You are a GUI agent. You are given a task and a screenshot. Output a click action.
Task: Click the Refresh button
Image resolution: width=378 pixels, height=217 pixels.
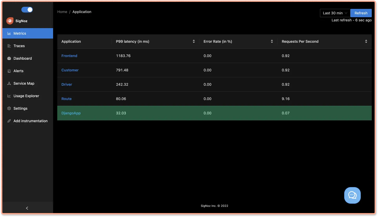pyautogui.click(x=361, y=13)
